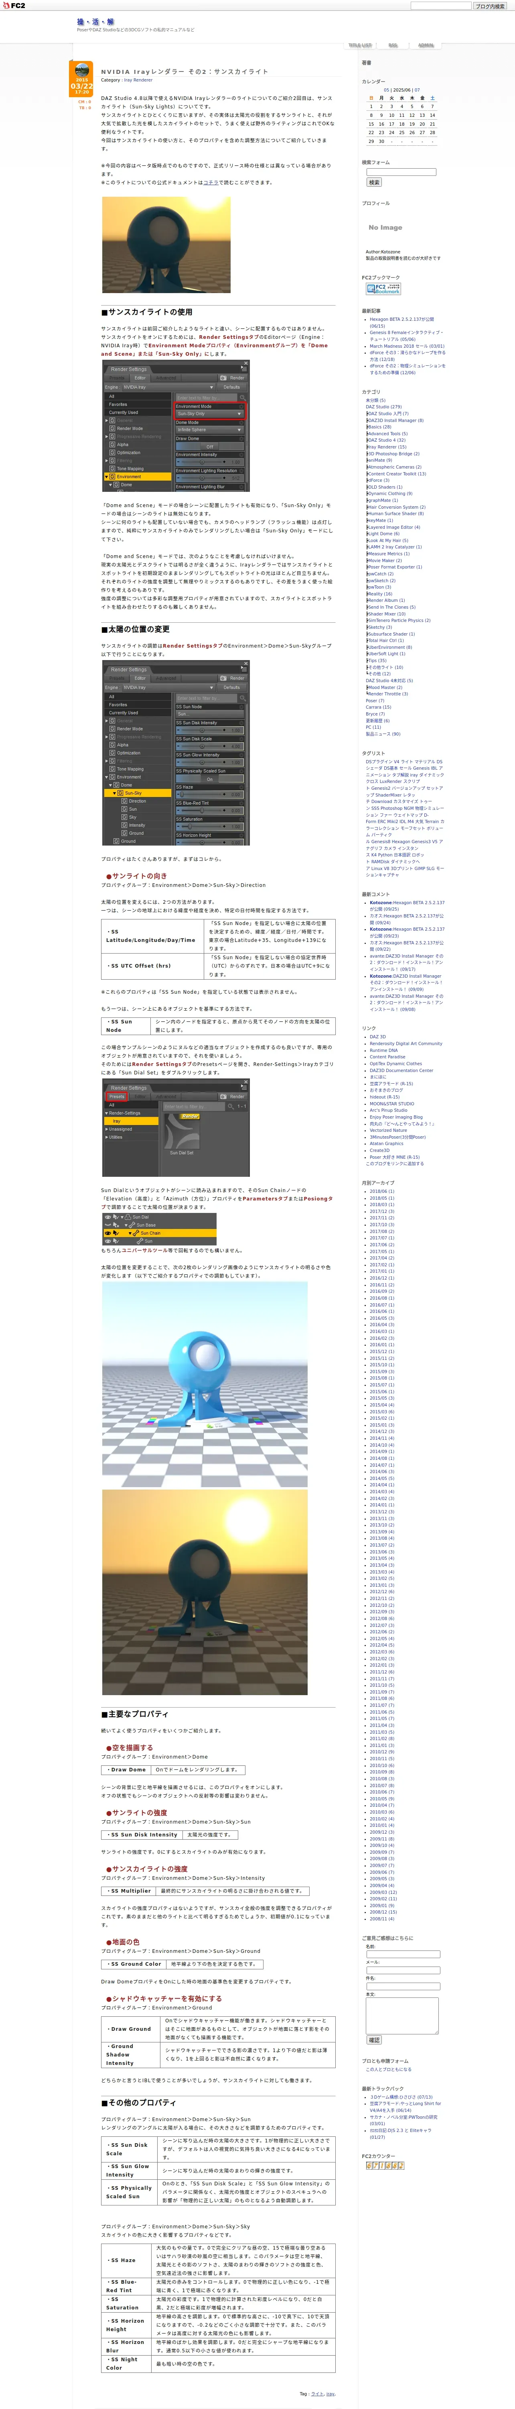Open category 製品ニュース (90)

383,734
